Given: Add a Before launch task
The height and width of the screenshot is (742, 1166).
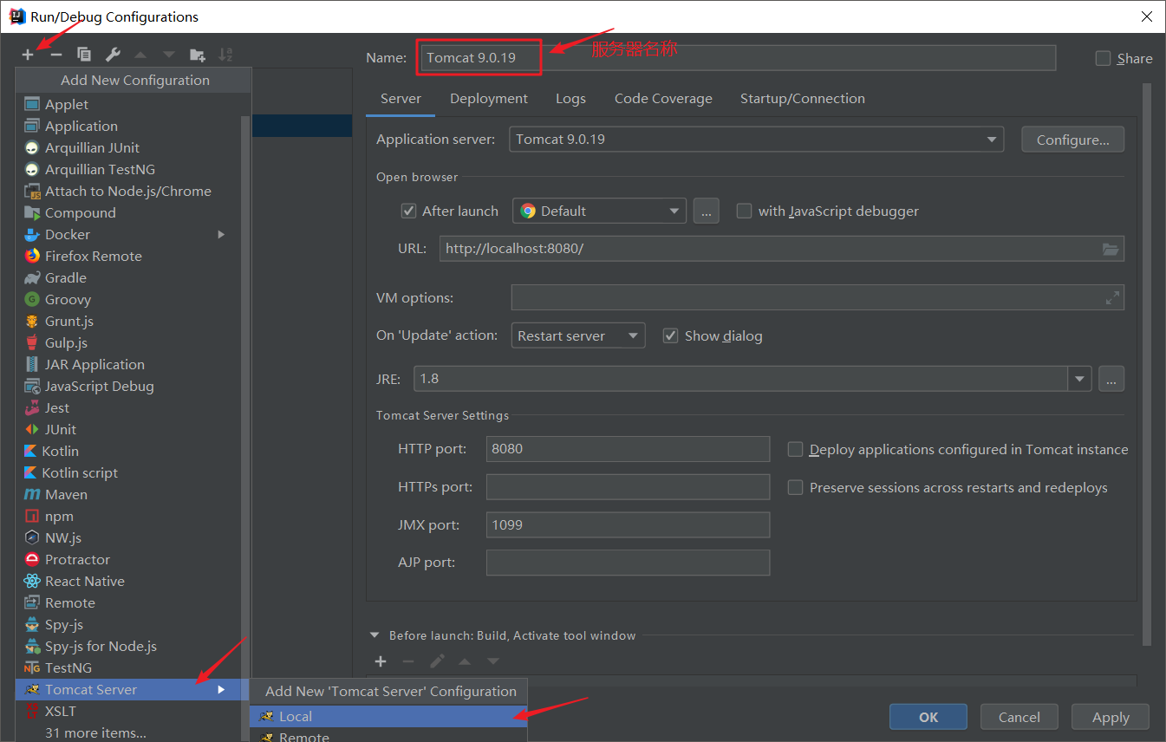Looking at the screenshot, I should pyautogui.click(x=380, y=661).
